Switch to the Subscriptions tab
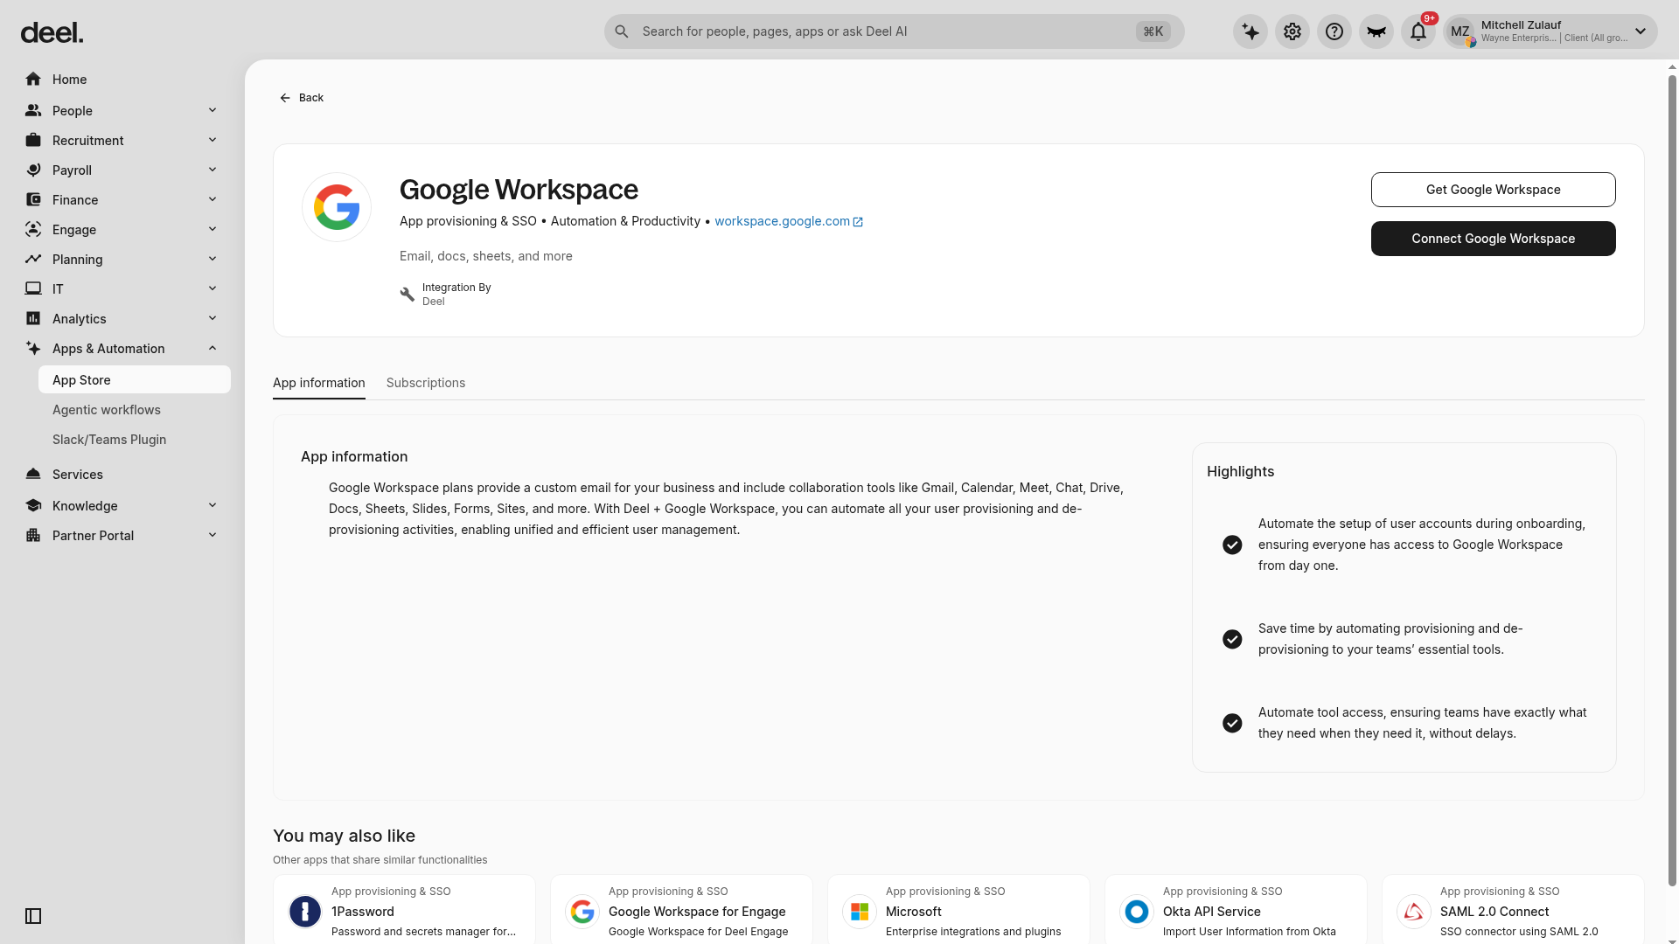Viewport: 1679px width, 944px height. point(426,383)
